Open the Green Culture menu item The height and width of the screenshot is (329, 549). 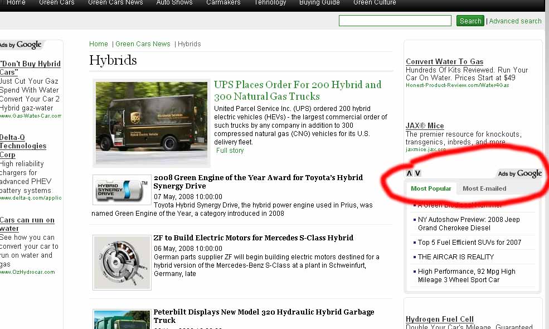(x=375, y=3)
